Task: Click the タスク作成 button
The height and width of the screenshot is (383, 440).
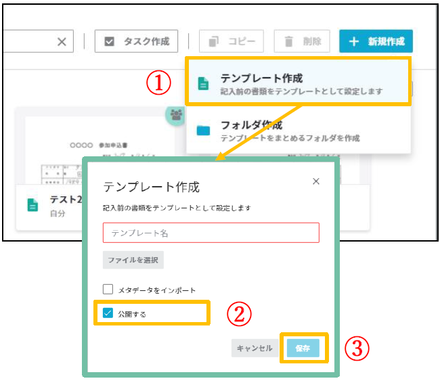Action: click(137, 41)
